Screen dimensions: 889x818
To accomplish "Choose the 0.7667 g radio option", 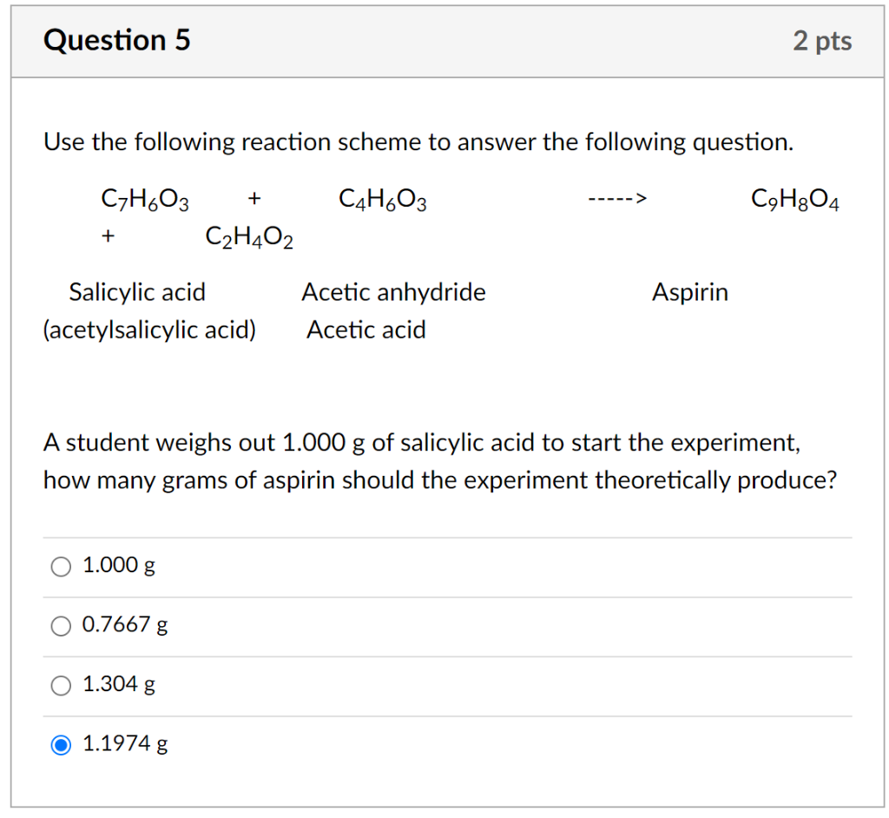I will (x=61, y=626).
